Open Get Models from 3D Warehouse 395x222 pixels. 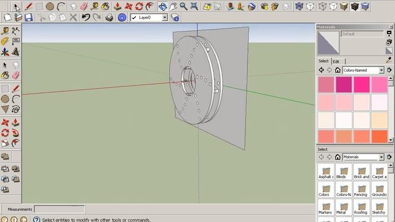coord(264,6)
